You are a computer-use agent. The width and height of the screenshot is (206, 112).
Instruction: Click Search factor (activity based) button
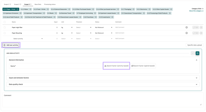(x=117, y=66)
